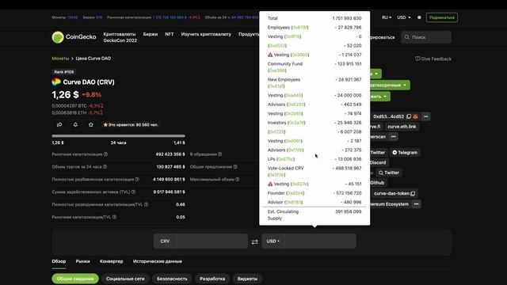The image size is (507, 285).
Task: Open the Employees (0x679f) address link
Action: coord(299,28)
